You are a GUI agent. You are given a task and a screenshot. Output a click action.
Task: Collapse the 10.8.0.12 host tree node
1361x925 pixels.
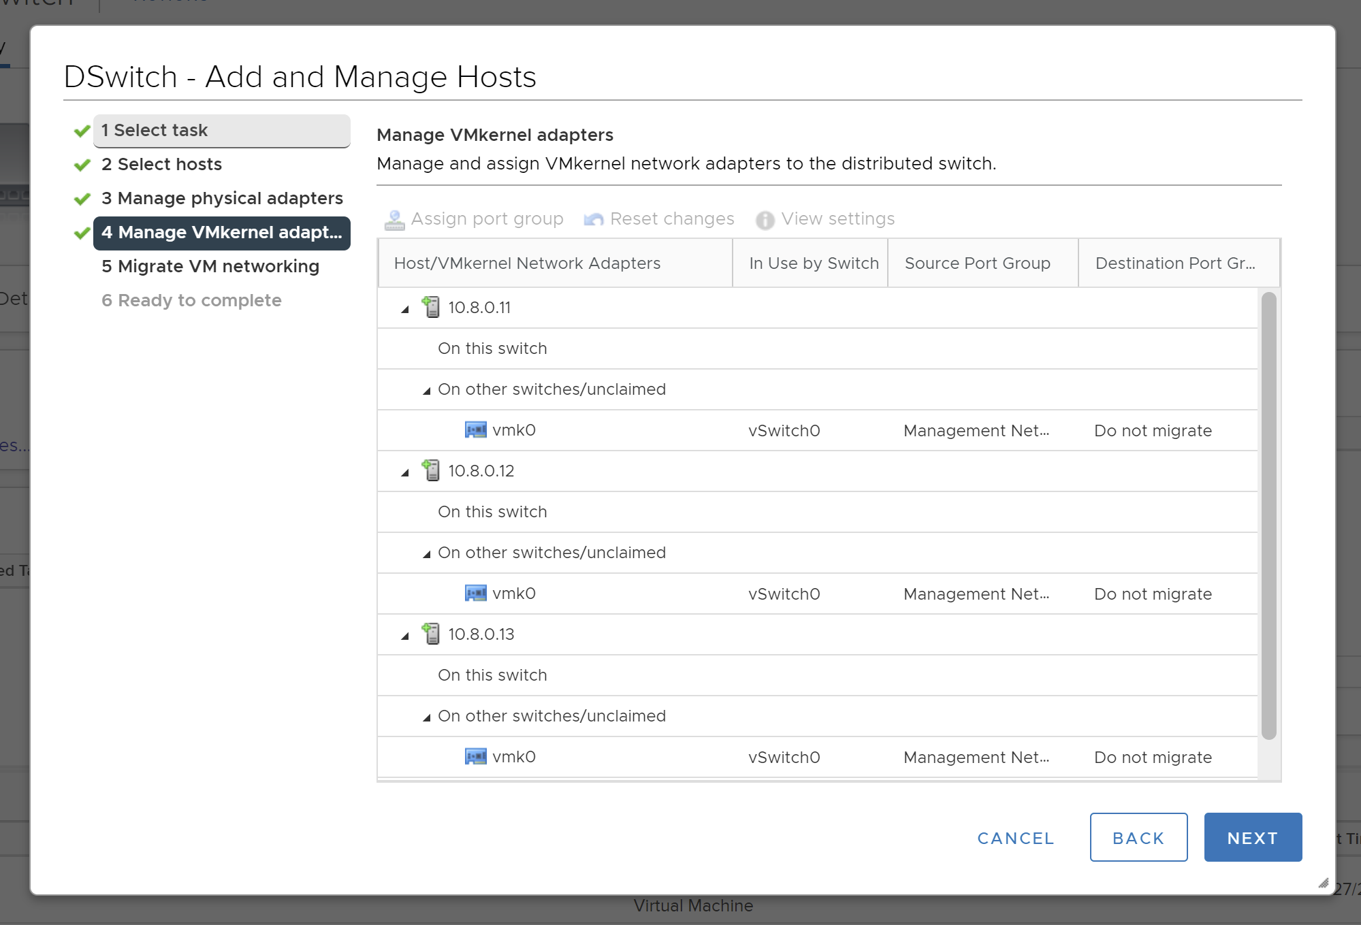click(x=405, y=472)
